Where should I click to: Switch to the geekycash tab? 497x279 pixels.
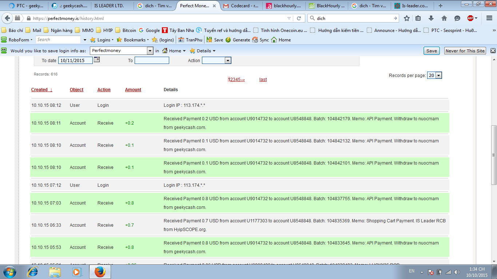[x=69, y=6]
